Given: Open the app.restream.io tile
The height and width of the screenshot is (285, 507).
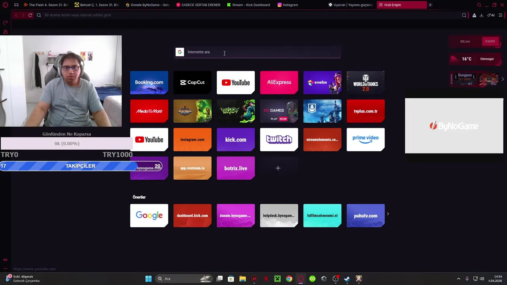Looking at the screenshot, I should click(192, 168).
